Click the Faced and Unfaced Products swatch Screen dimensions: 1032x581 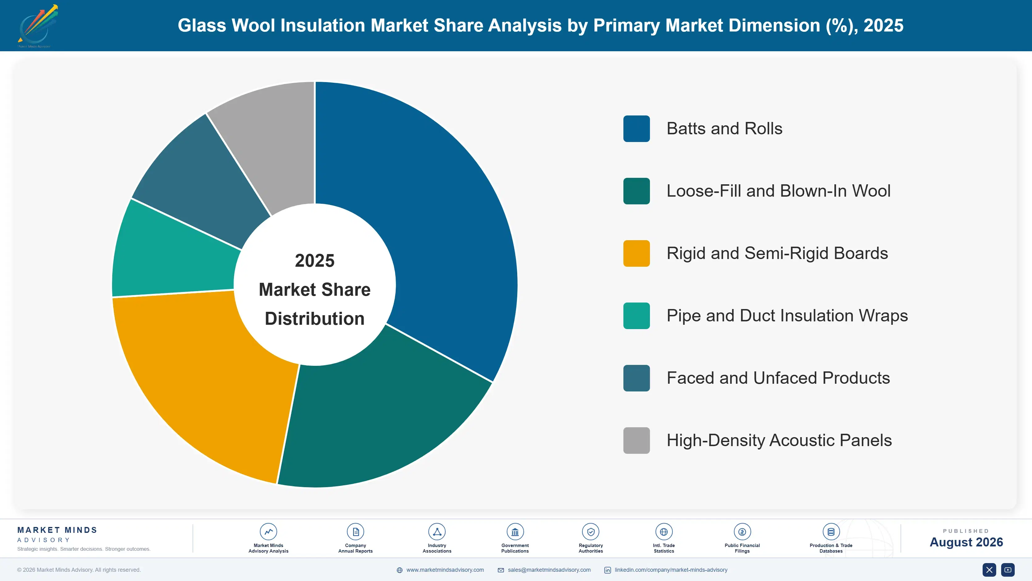[x=636, y=378]
